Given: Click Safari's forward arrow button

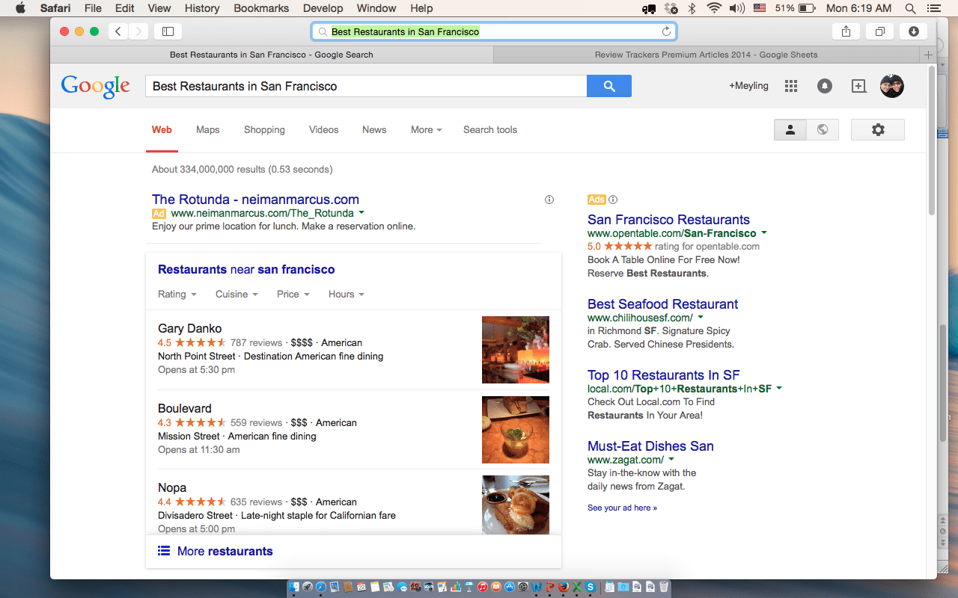Looking at the screenshot, I should point(138,31).
